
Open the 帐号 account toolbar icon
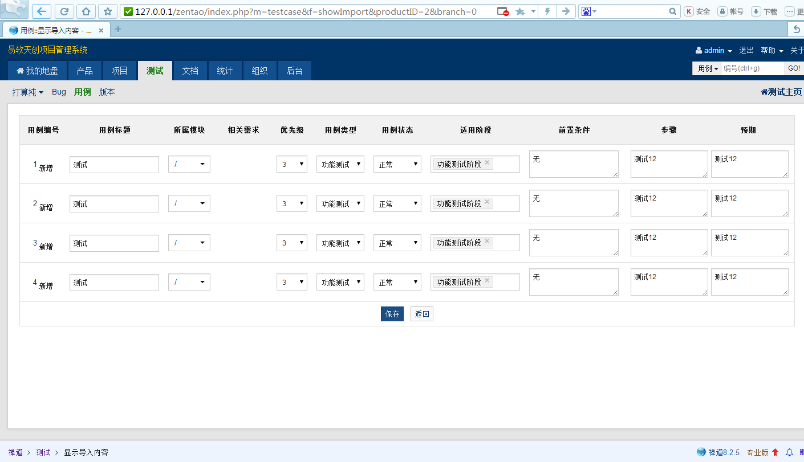(x=731, y=11)
